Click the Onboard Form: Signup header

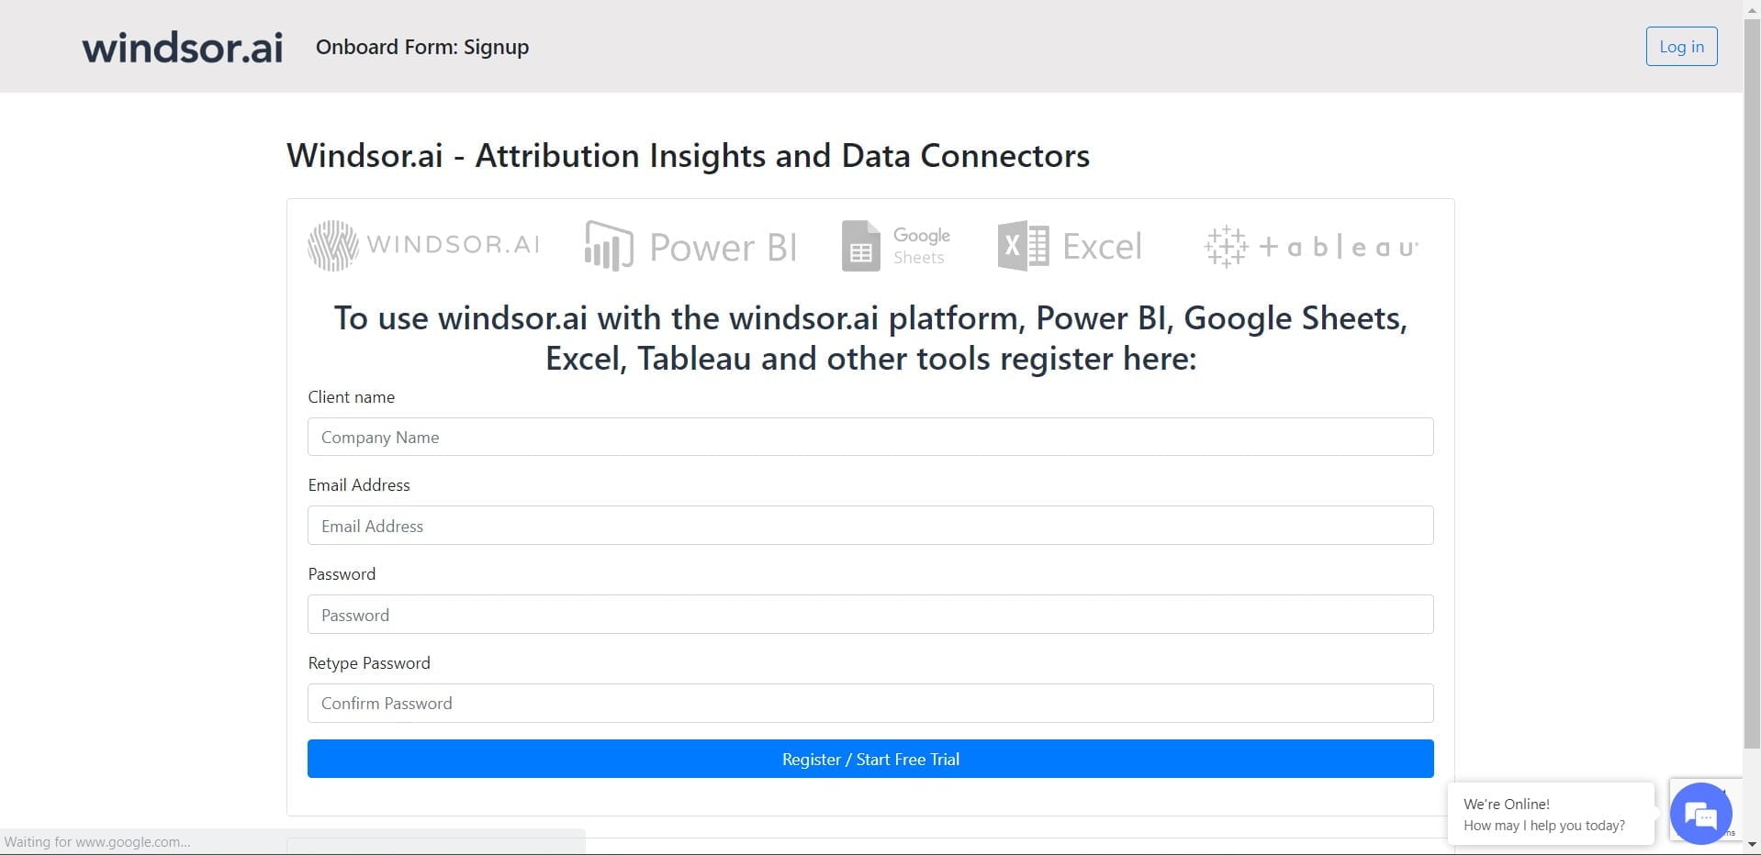tap(421, 47)
